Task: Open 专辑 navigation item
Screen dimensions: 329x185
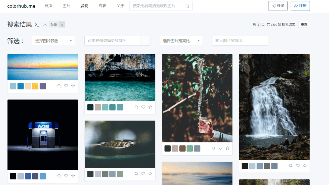Action: pyautogui.click(x=102, y=6)
